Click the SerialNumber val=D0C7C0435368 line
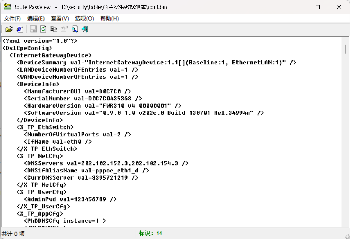 (83, 98)
